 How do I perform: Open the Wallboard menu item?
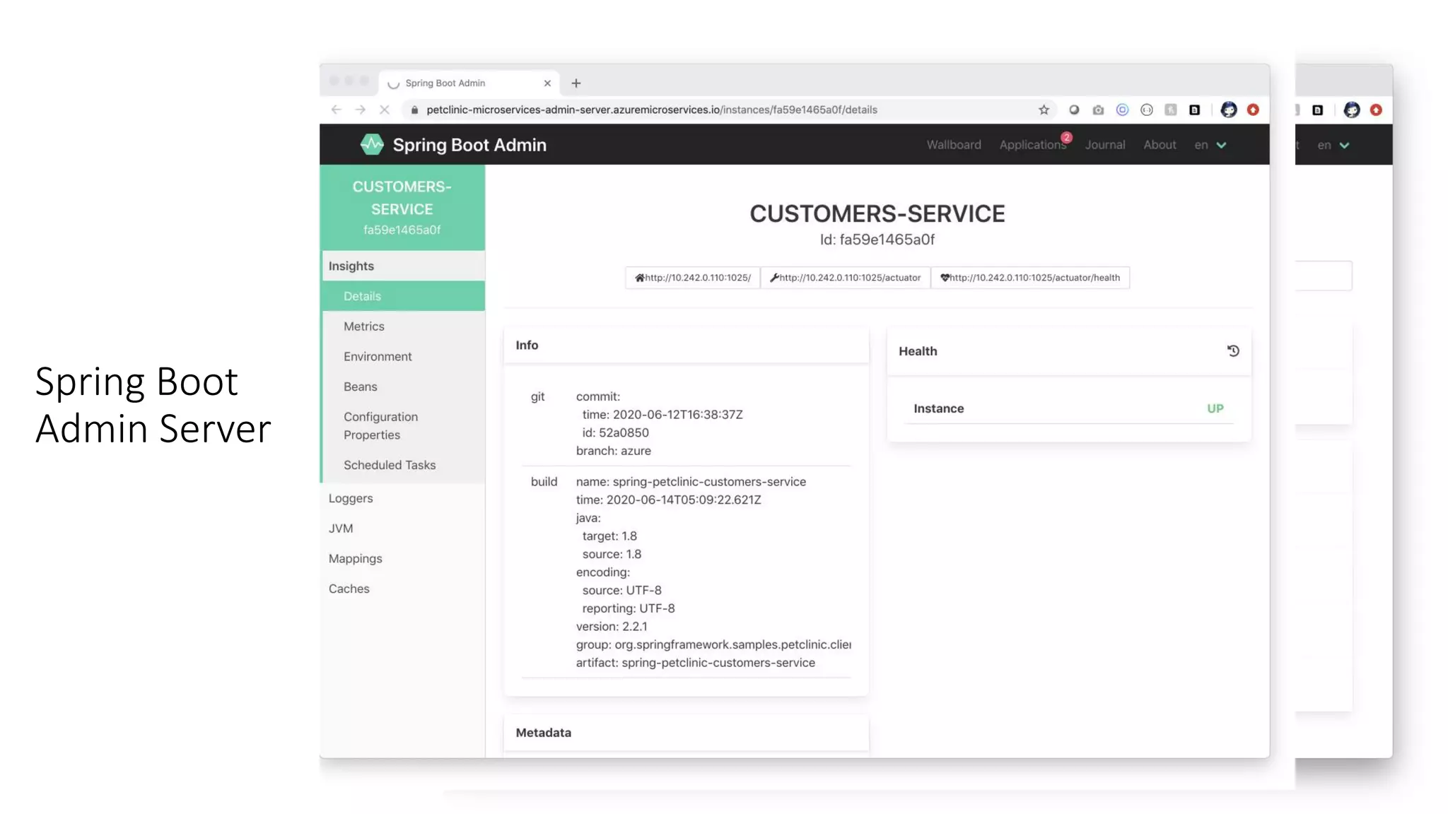(954, 145)
